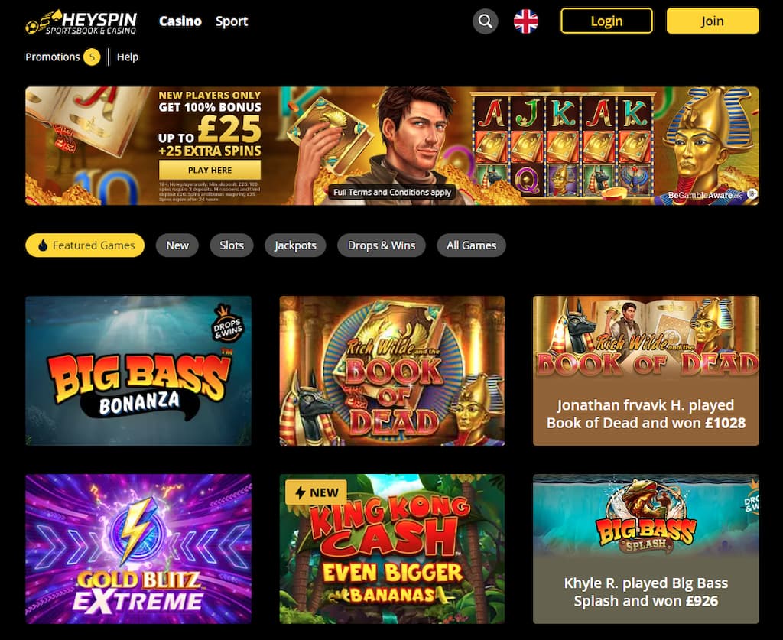This screenshot has width=783, height=640.
Task: Click the Promotions count badge
Action: pos(92,57)
